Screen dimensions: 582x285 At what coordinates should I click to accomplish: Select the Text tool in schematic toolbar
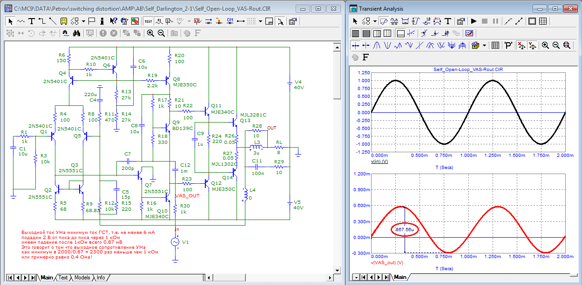click(32, 21)
